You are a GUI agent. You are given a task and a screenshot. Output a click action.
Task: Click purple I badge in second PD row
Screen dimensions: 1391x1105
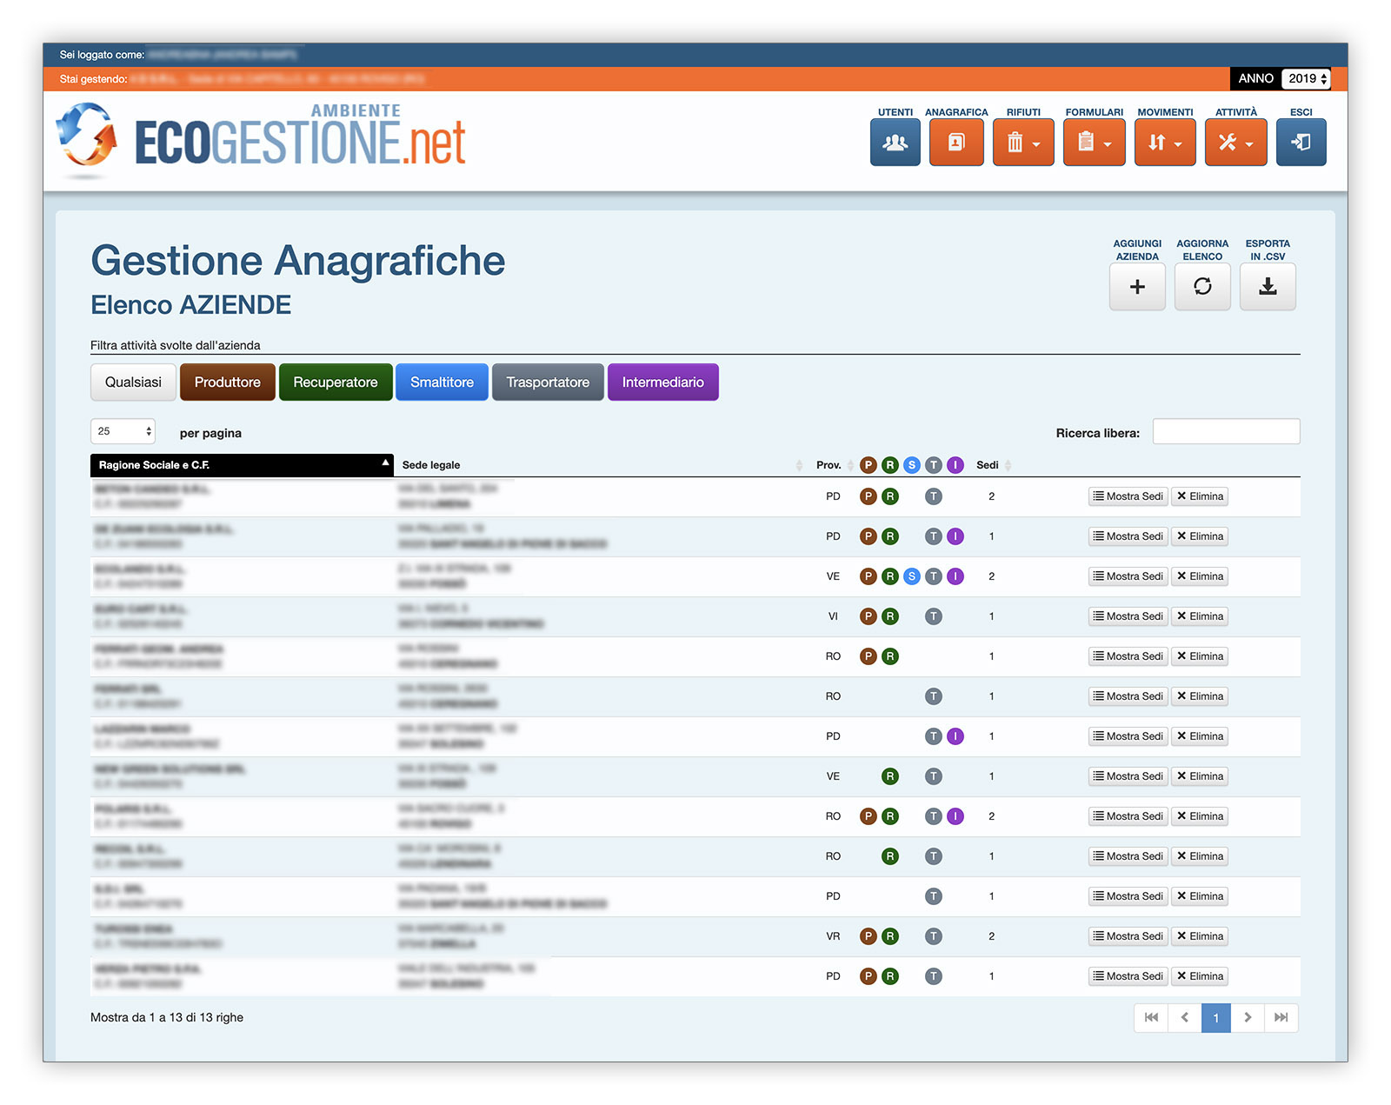[955, 536]
